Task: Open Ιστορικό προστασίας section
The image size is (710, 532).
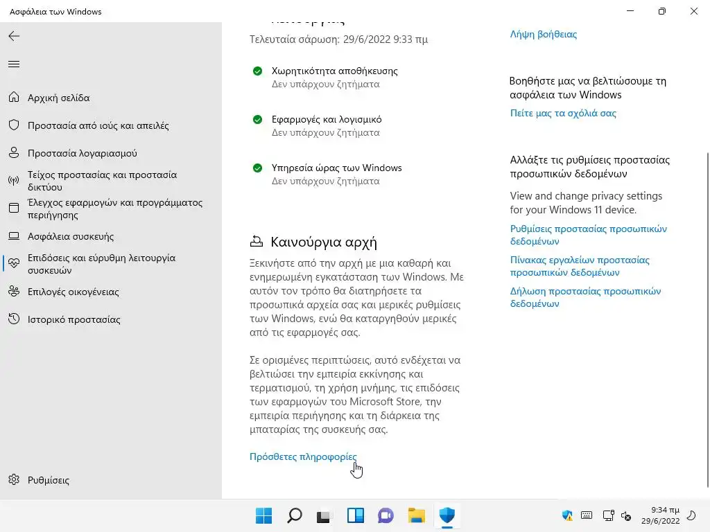Action: pyautogui.click(x=73, y=319)
